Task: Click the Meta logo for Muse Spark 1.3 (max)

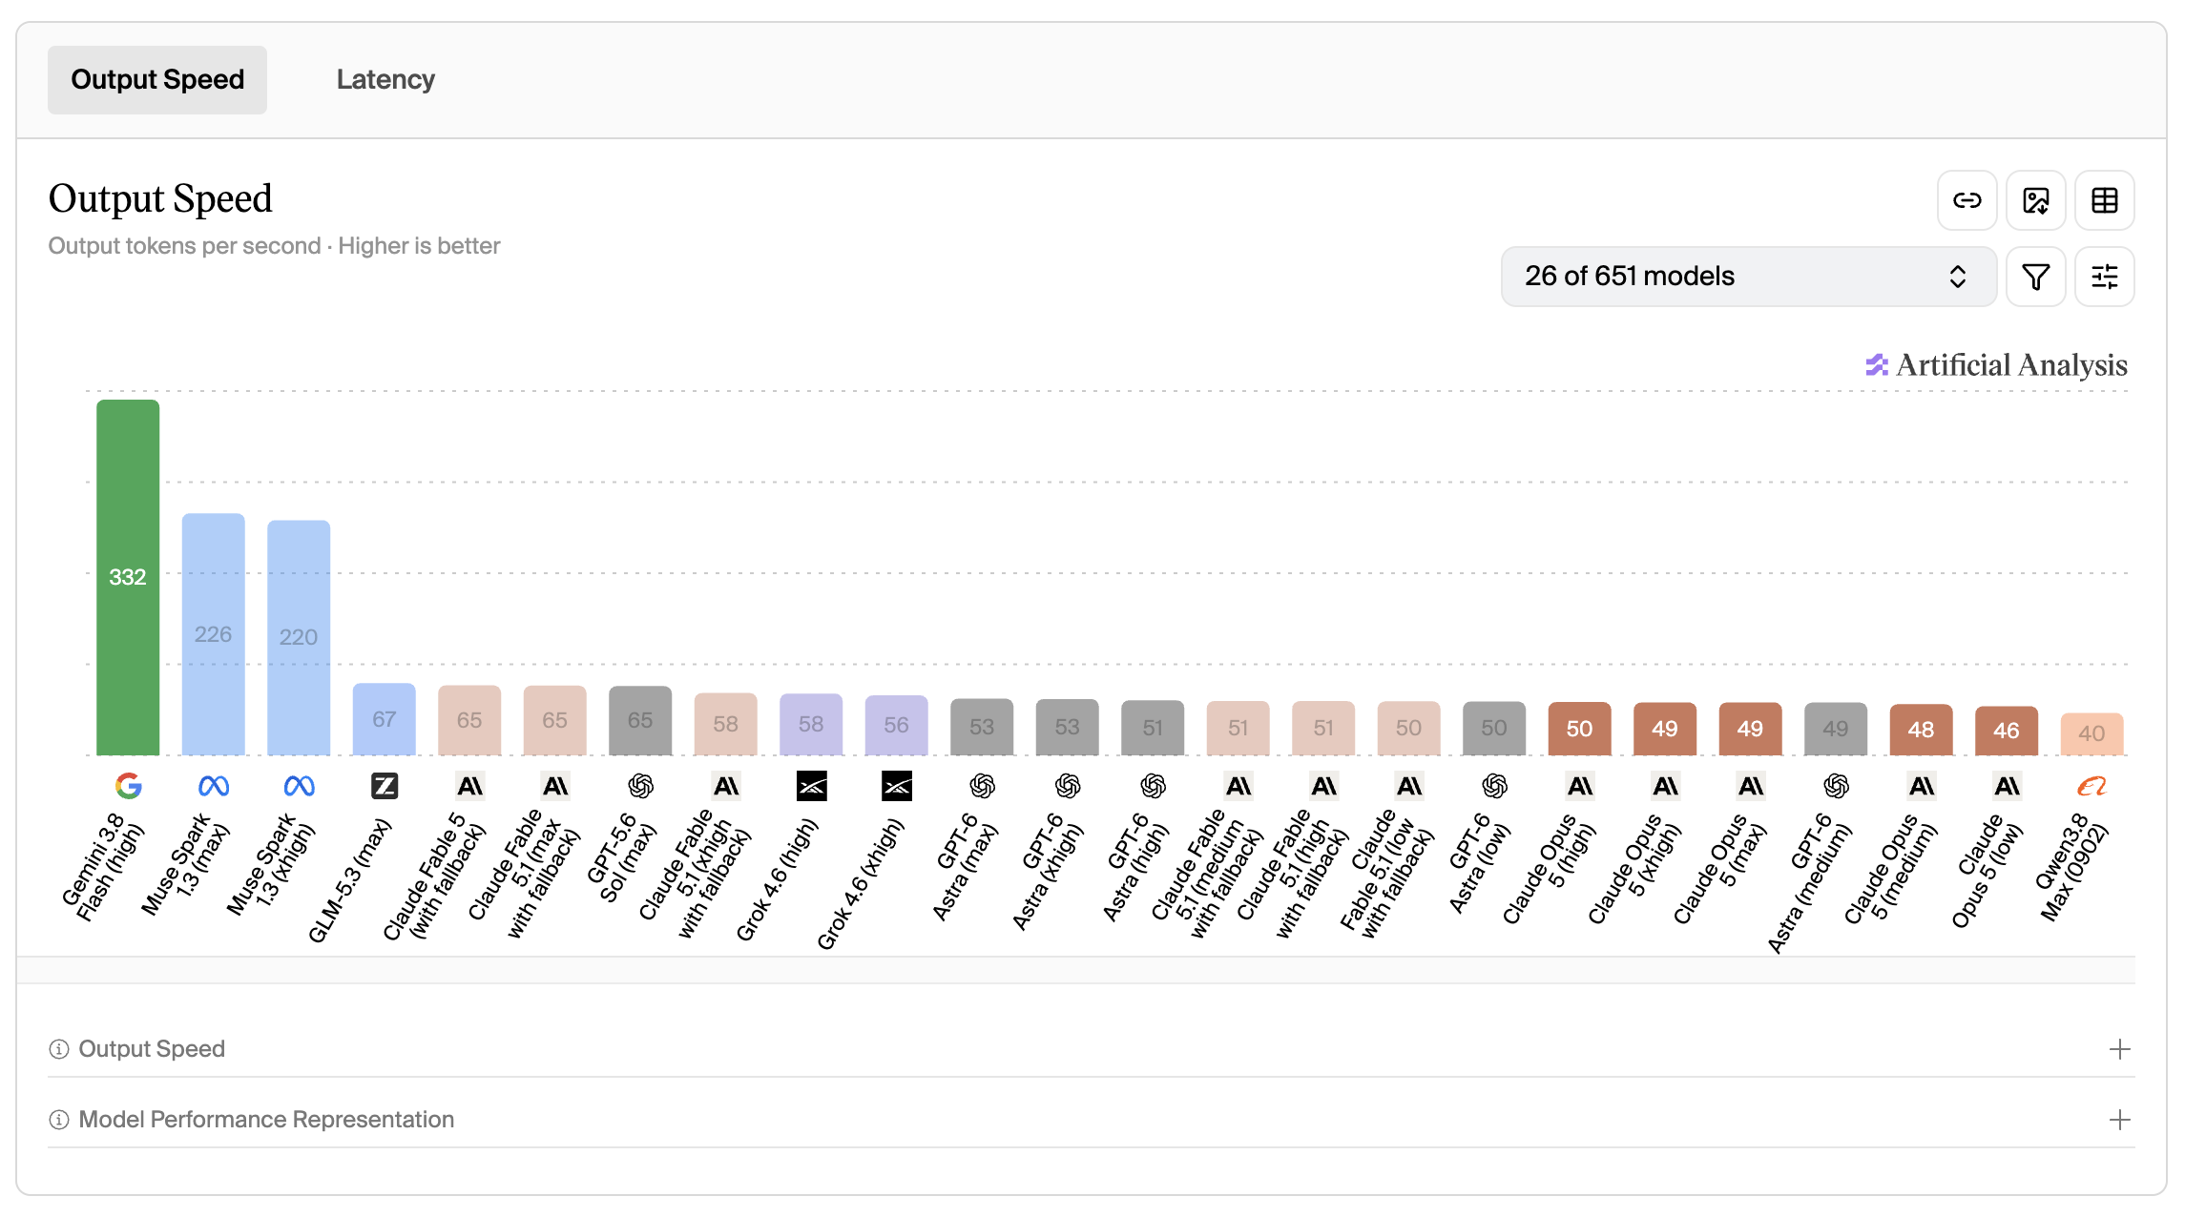Action: coord(214,786)
